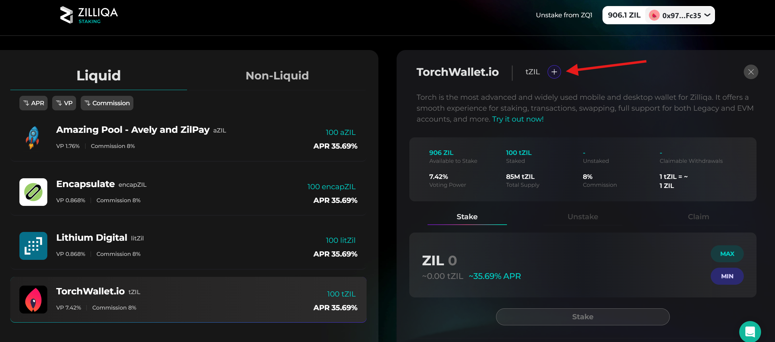775x342 pixels.
Task: Click the MAX amount button
Action: (727, 254)
